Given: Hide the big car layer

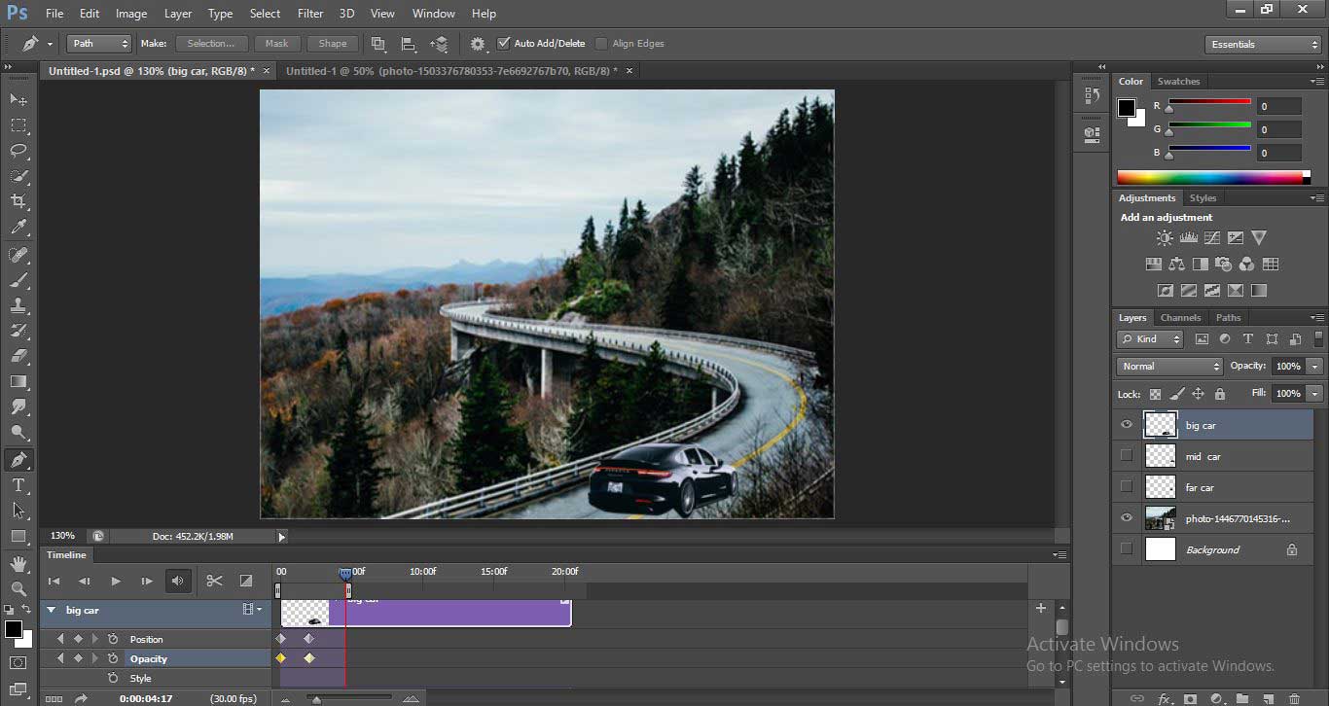Looking at the screenshot, I should 1127,425.
